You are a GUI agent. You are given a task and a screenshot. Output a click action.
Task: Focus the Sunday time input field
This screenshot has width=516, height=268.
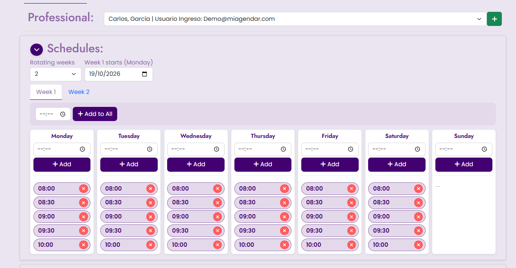(464, 149)
